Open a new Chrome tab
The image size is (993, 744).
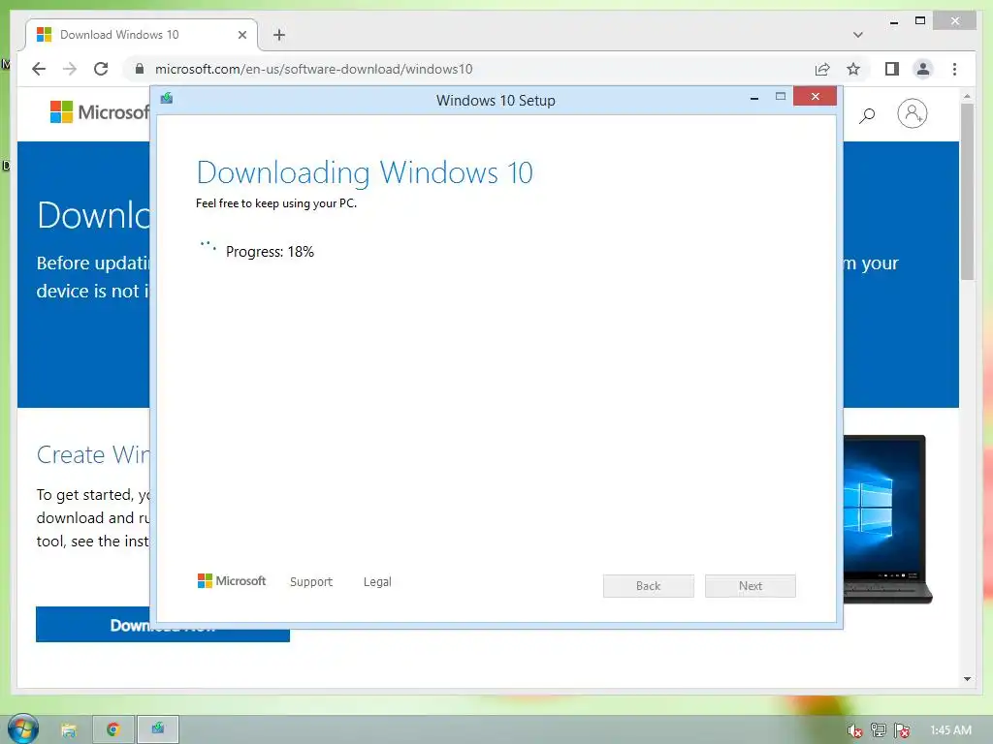pyautogui.click(x=279, y=35)
